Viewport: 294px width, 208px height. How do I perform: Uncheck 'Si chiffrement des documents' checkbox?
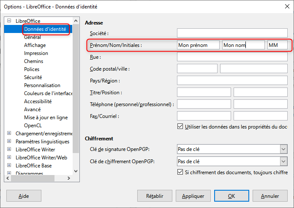pyautogui.click(x=181, y=172)
